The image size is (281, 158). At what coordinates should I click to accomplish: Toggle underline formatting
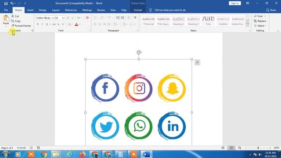[x=47, y=24]
